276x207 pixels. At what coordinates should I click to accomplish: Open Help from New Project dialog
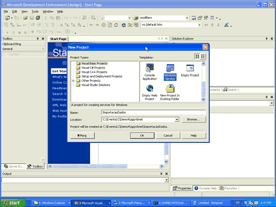pyautogui.click(x=194, y=135)
